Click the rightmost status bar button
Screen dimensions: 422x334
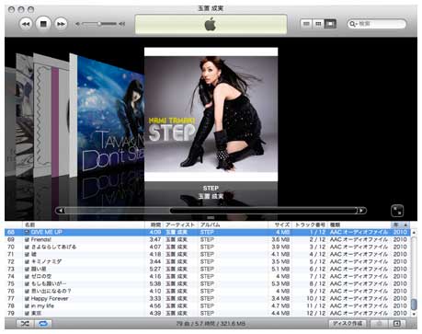[x=396, y=323]
